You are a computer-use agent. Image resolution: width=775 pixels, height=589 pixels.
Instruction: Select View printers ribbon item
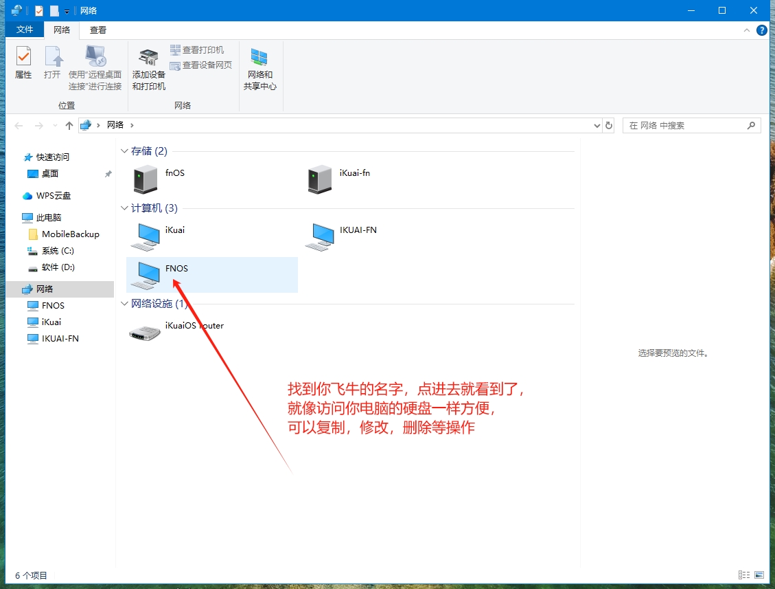197,50
